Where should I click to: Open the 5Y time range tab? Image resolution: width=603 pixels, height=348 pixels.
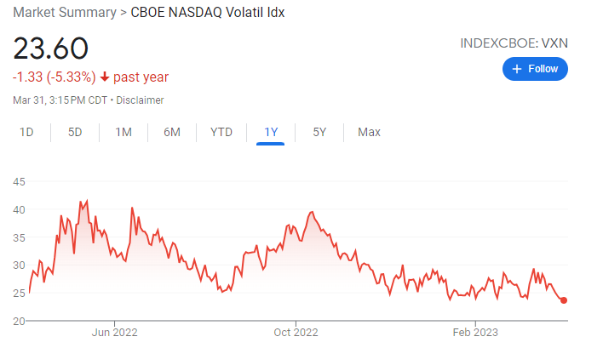319,132
